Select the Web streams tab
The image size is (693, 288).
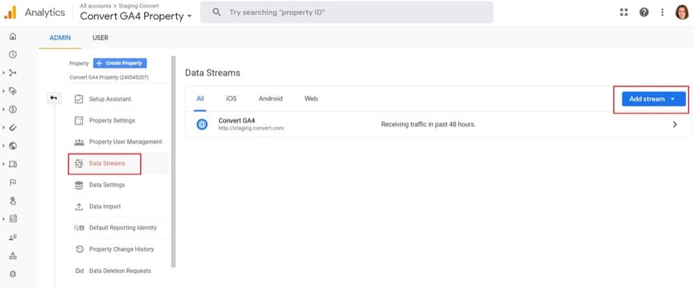tap(311, 99)
